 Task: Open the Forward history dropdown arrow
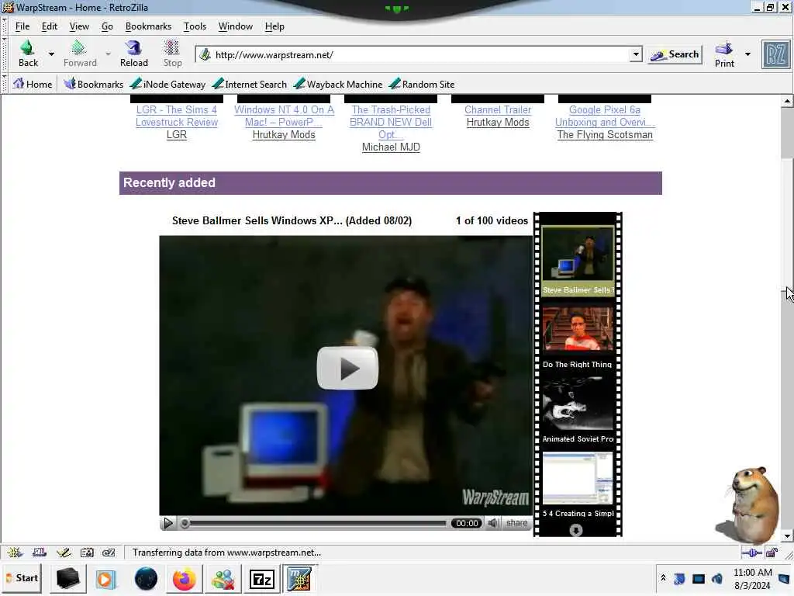click(x=108, y=54)
